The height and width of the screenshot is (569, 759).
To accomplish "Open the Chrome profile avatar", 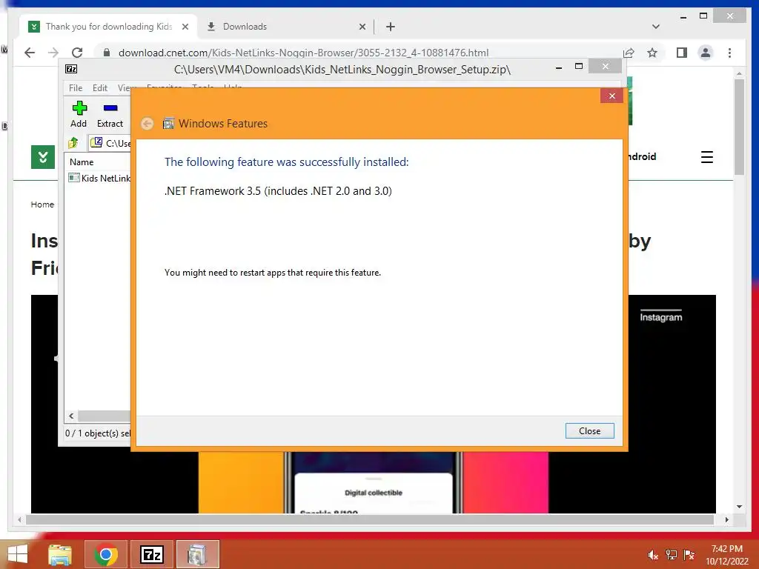I will point(706,53).
